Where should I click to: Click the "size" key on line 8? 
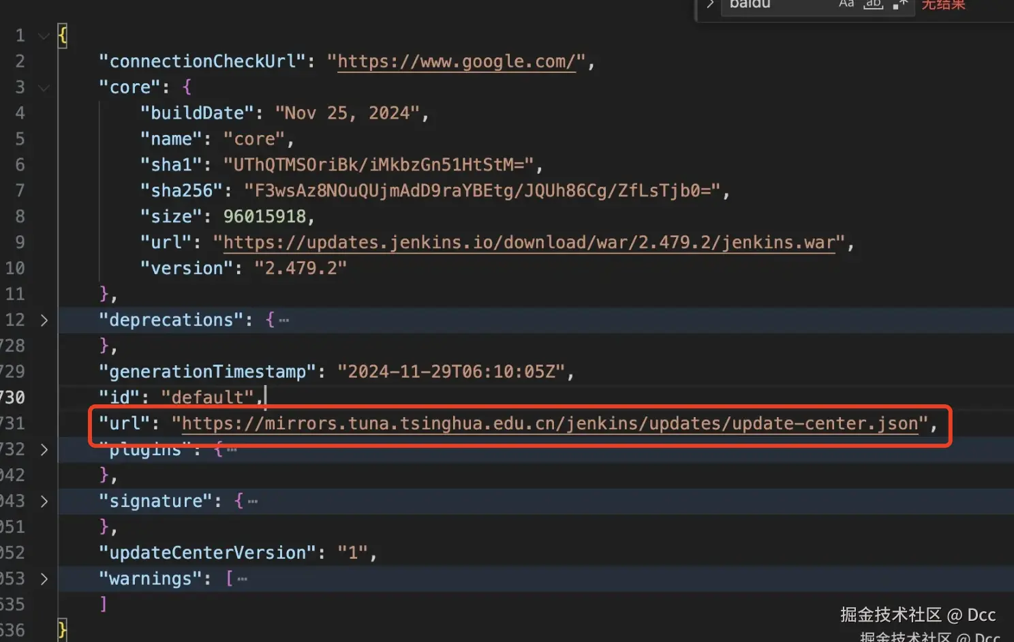click(x=171, y=217)
